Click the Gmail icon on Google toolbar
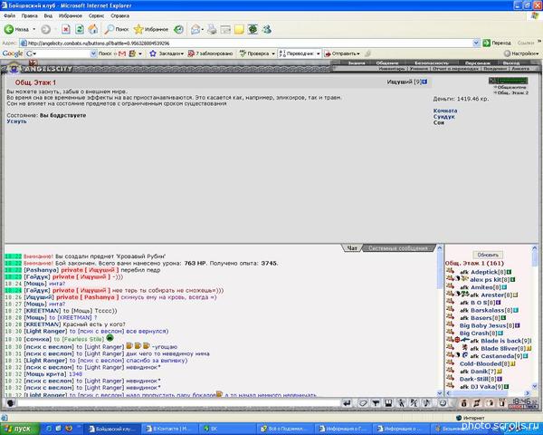 click(x=122, y=53)
